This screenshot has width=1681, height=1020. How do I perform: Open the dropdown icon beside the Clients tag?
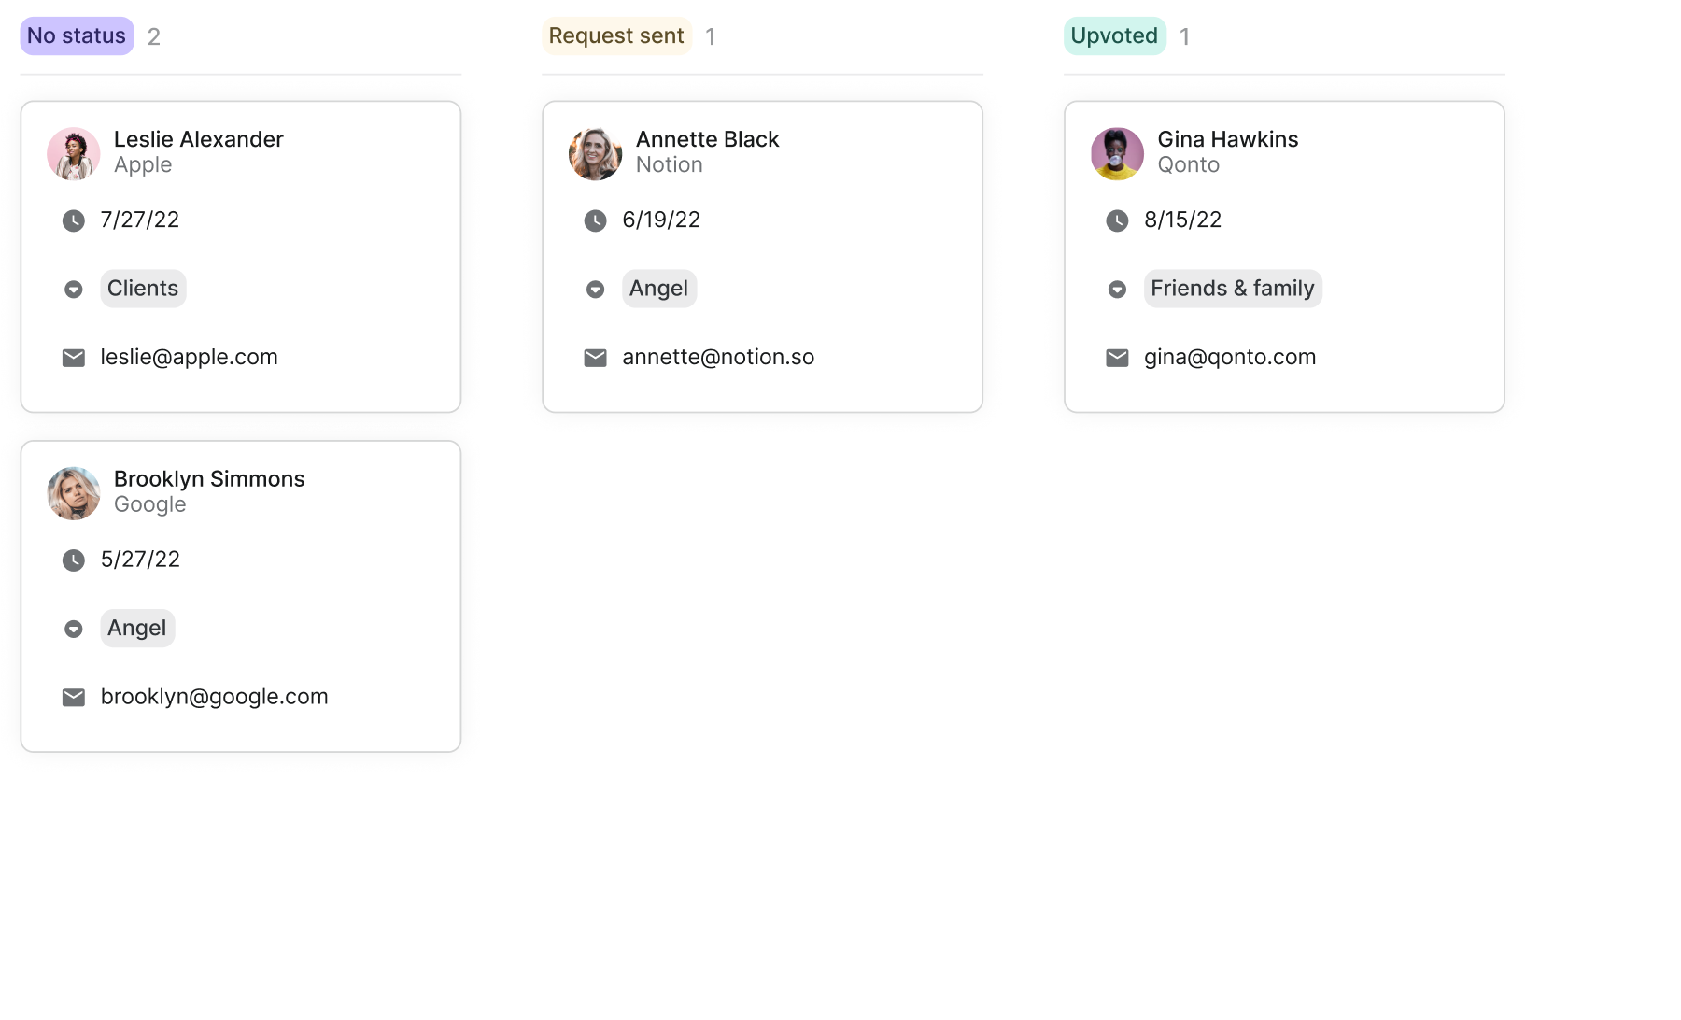click(x=74, y=290)
